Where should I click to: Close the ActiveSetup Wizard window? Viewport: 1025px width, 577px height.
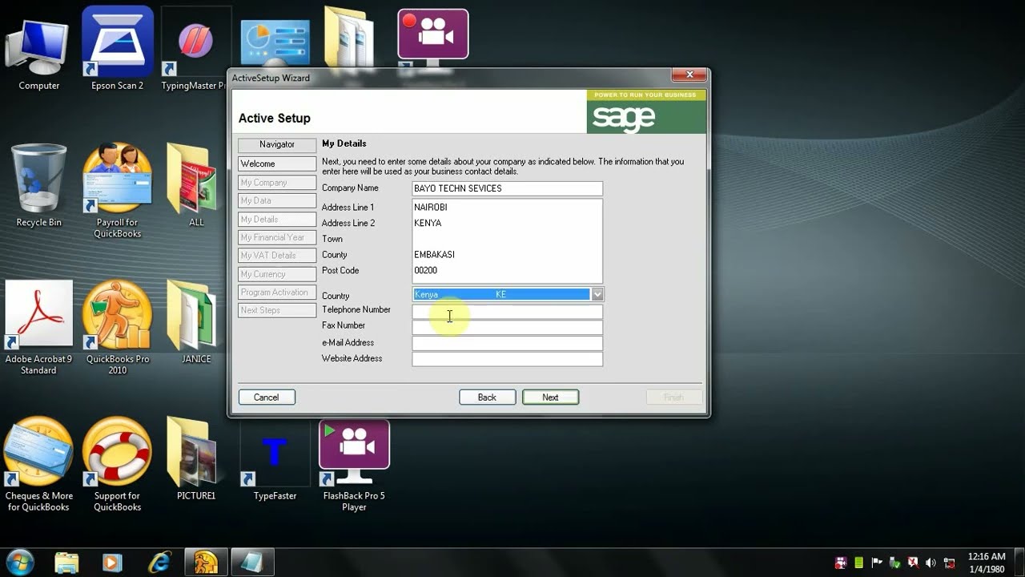tap(689, 75)
